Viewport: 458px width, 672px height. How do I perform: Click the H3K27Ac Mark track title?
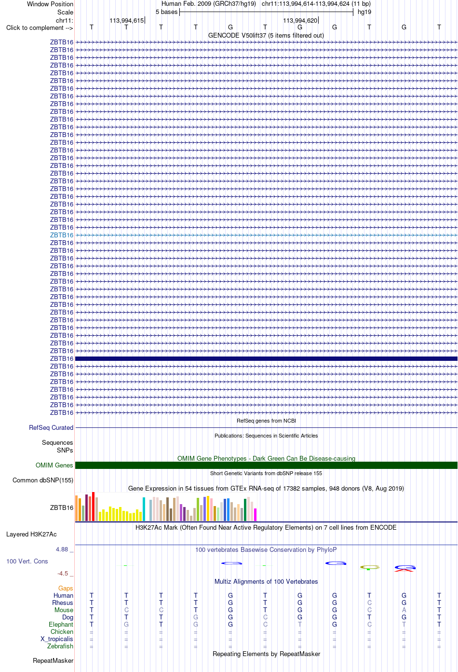coord(266,527)
